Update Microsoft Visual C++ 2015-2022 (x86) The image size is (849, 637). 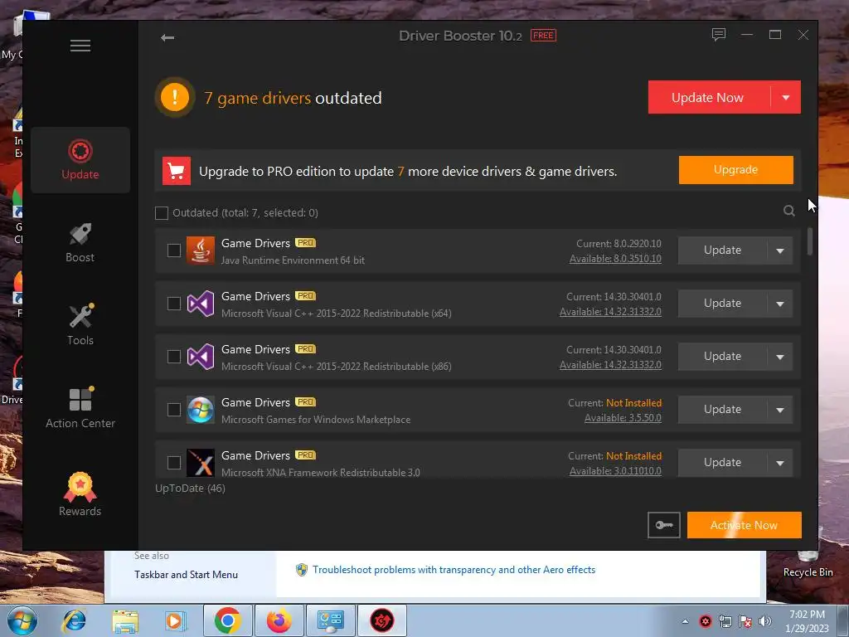coord(722,357)
